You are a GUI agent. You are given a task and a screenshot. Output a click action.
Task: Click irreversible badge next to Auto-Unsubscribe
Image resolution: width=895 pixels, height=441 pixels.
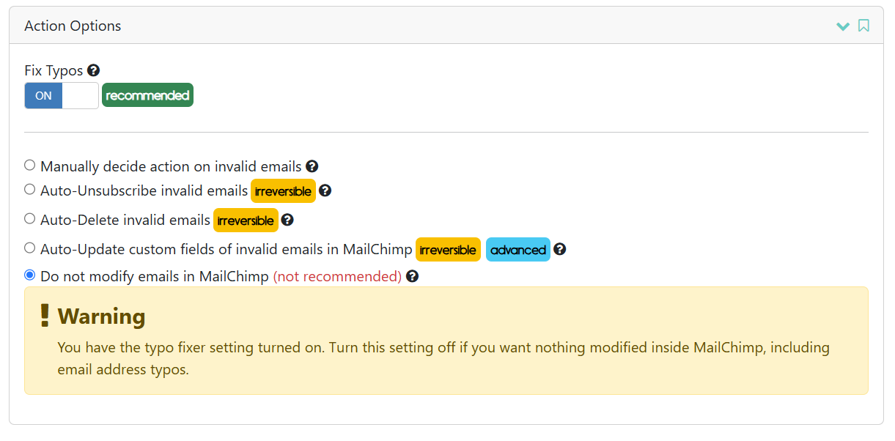pos(283,191)
